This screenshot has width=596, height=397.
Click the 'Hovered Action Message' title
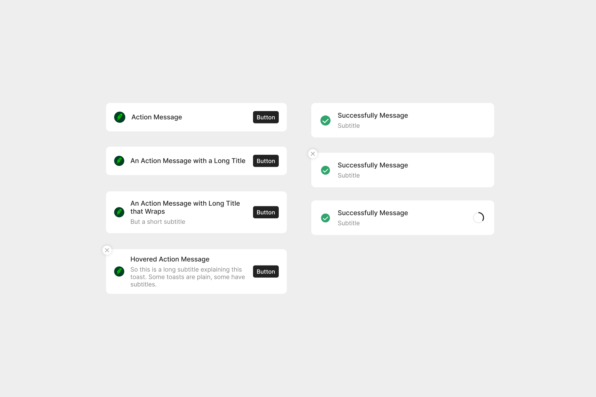click(170, 259)
